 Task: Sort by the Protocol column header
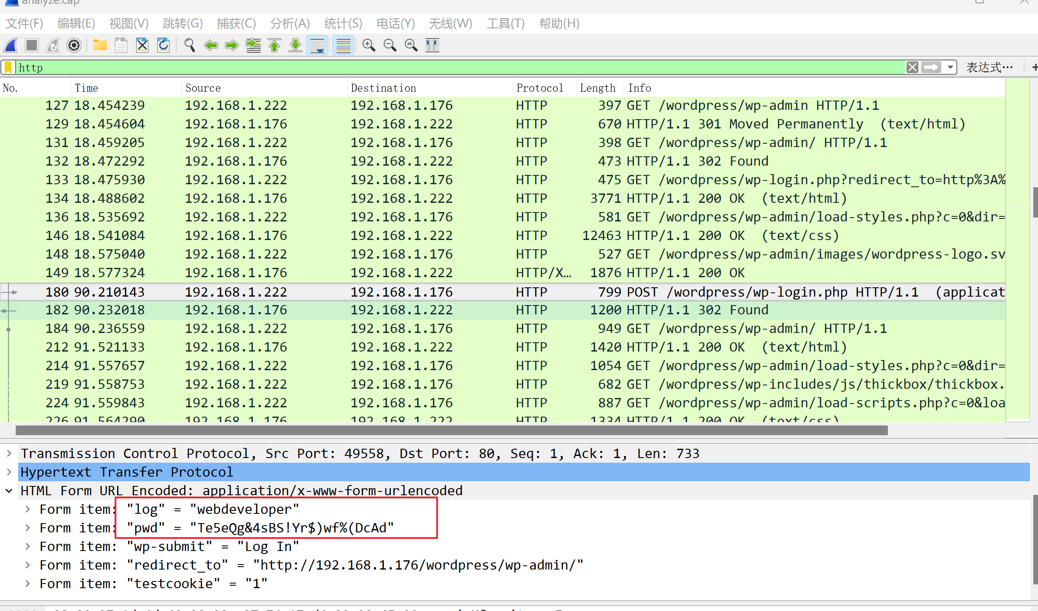[x=545, y=88]
